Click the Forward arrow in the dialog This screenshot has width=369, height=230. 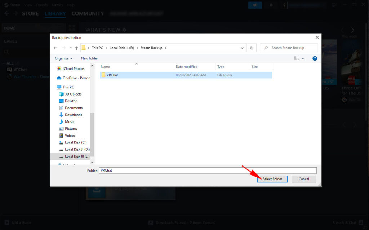point(64,48)
